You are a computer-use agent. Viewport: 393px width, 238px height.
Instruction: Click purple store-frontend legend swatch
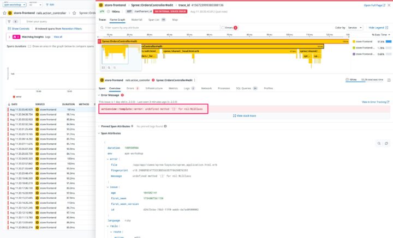coord(354,54)
